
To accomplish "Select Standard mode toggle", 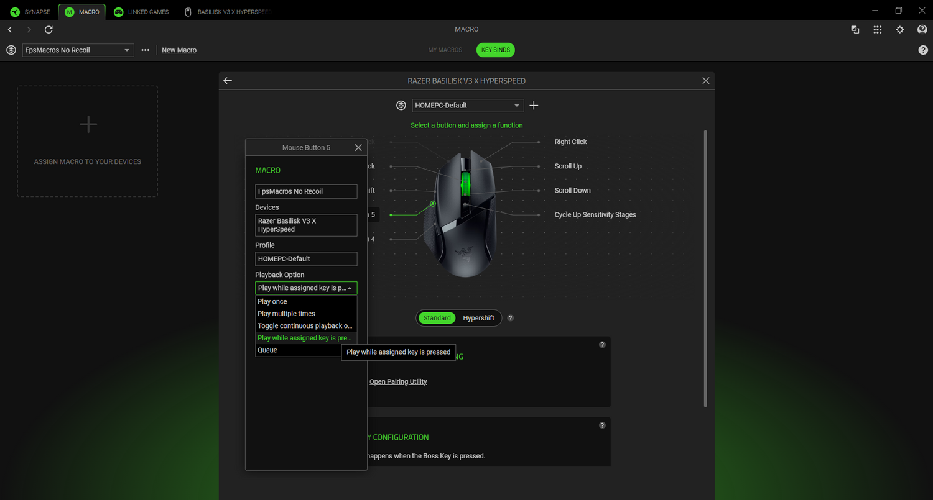I will (437, 318).
